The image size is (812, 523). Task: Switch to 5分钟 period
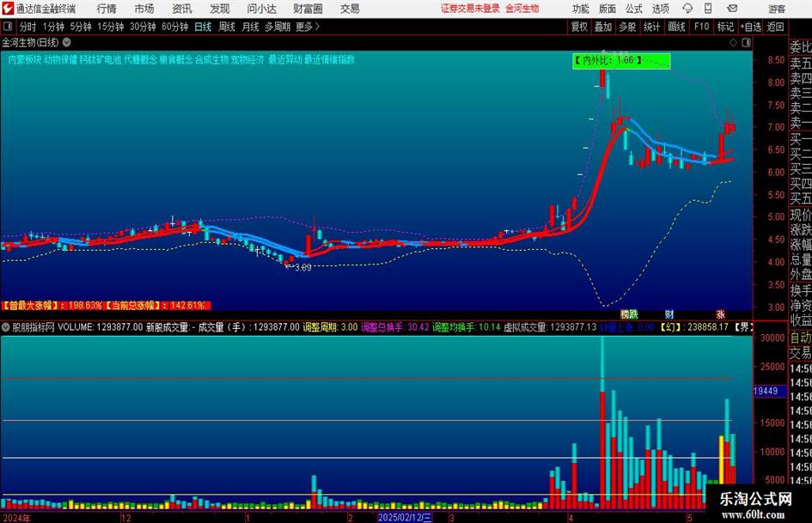(80, 27)
